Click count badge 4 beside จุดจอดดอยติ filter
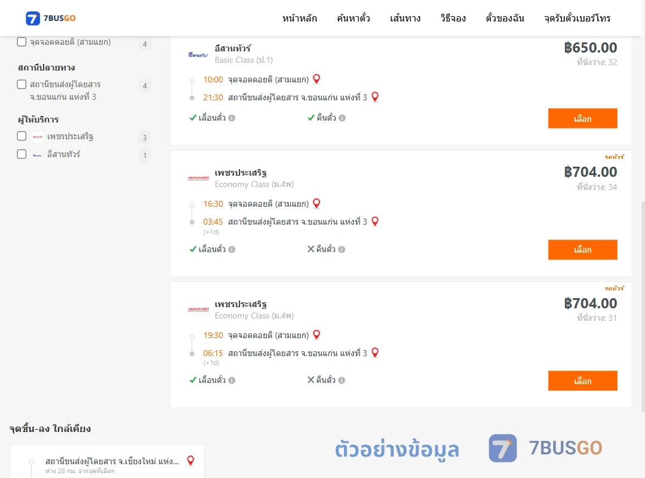645x478 pixels. point(145,44)
